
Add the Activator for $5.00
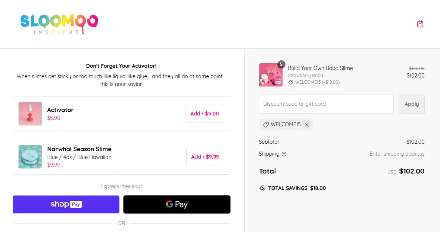(x=205, y=114)
